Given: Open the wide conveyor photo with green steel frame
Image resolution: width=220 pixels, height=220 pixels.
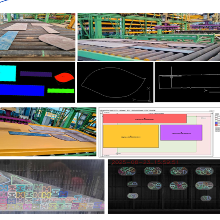Looking at the screenshot, I should [149, 37].
